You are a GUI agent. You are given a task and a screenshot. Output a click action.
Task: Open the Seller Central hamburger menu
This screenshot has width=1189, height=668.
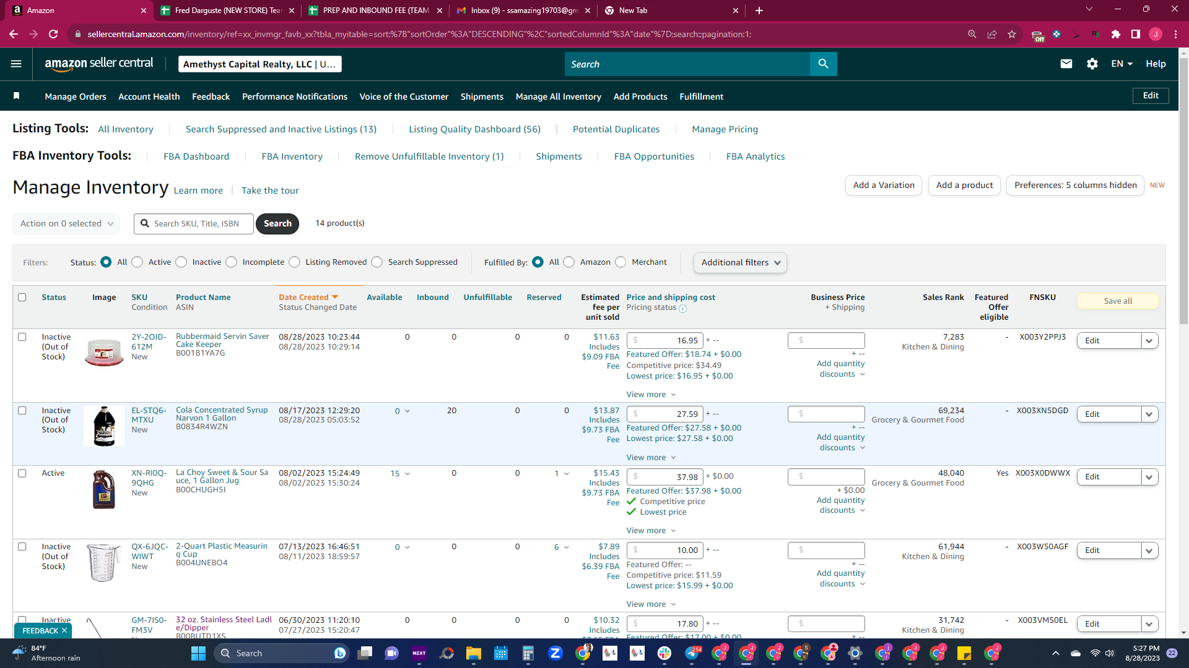(16, 64)
